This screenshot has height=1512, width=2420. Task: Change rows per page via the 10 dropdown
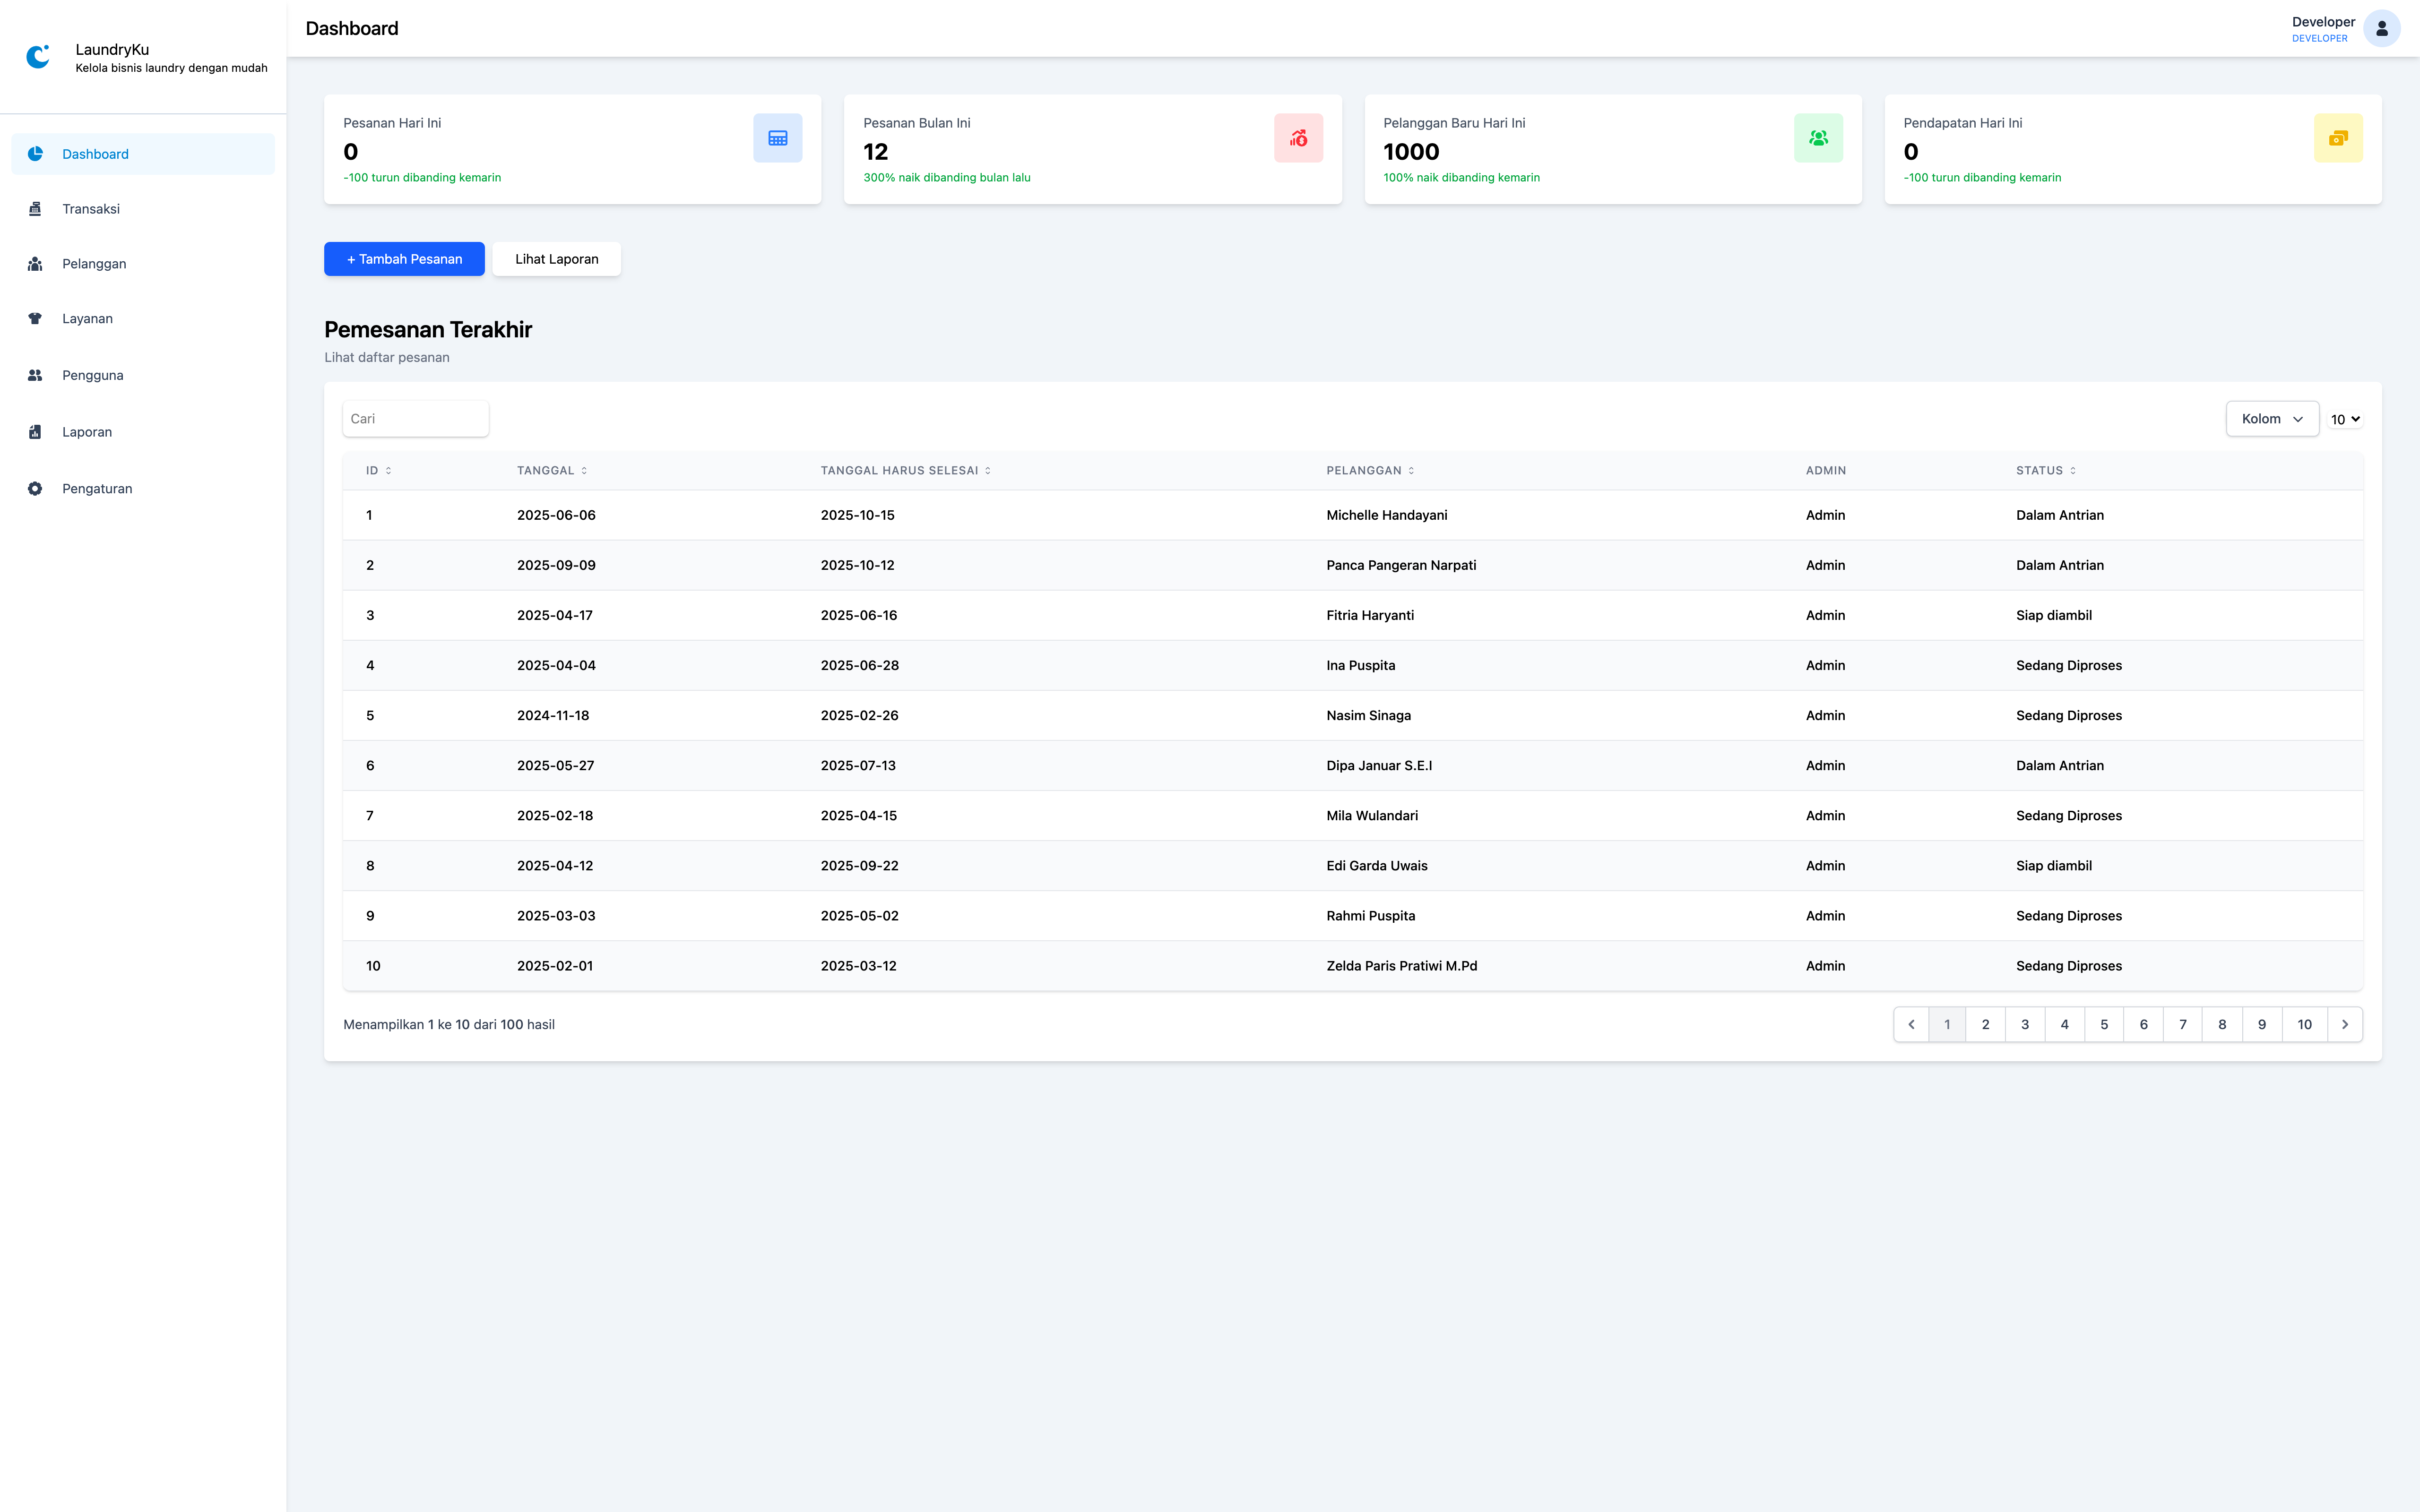[2345, 418]
